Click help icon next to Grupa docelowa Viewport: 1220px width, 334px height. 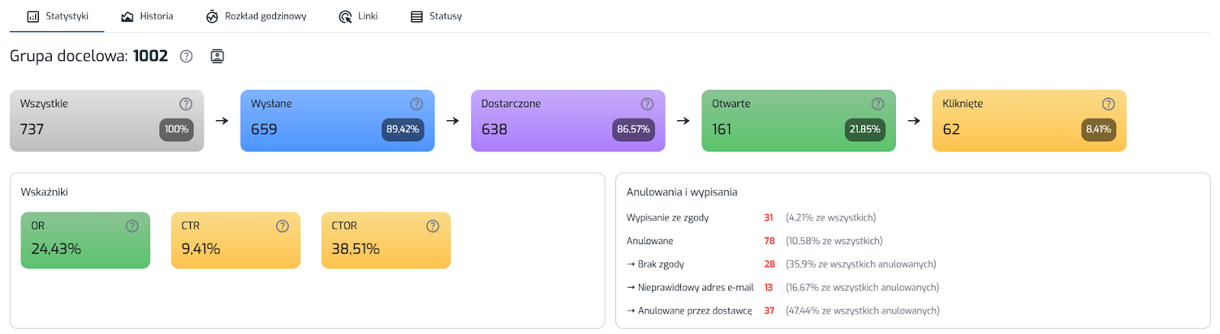pyautogui.click(x=186, y=56)
